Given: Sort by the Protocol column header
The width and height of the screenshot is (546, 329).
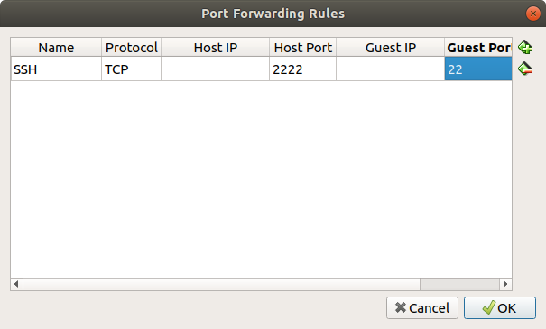Looking at the screenshot, I should (131, 48).
